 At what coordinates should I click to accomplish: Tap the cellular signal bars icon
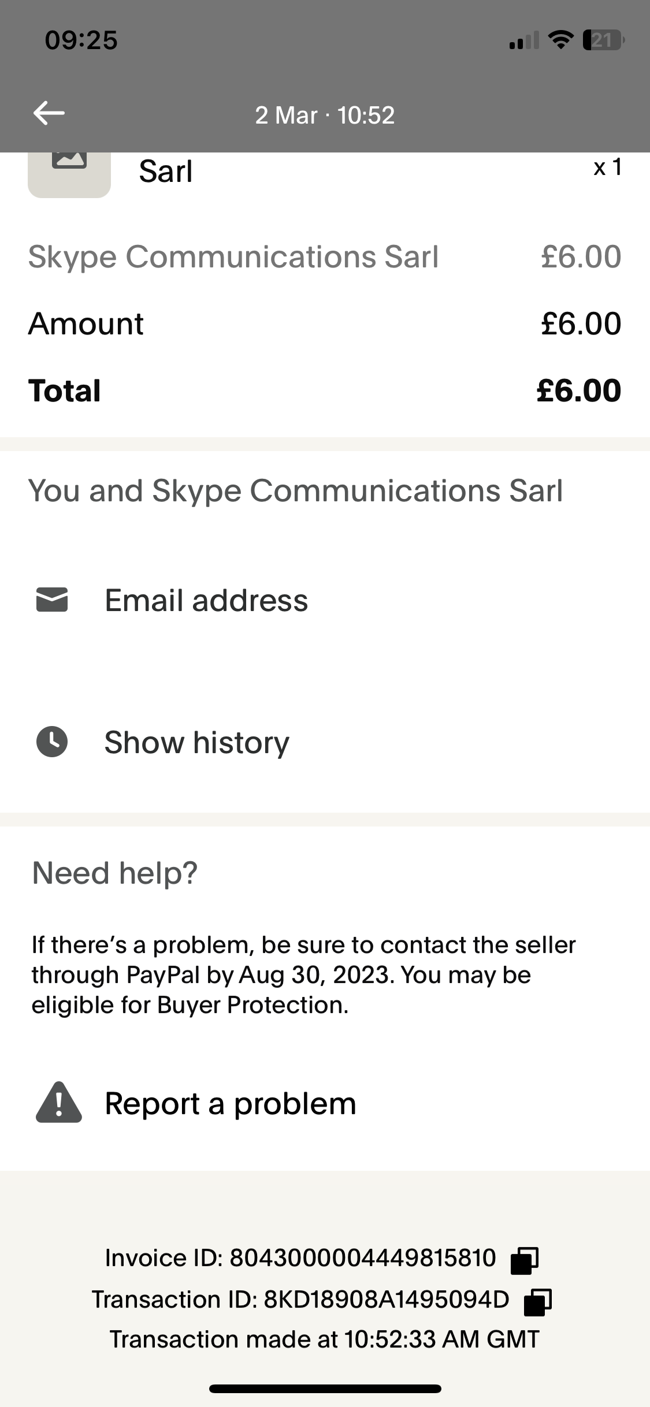[x=524, y=40]
